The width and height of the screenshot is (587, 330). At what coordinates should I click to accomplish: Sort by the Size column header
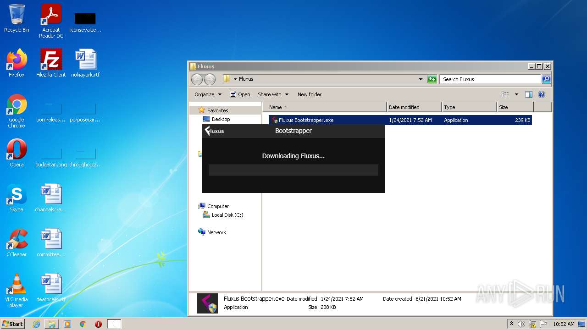[x=515, y=107]
